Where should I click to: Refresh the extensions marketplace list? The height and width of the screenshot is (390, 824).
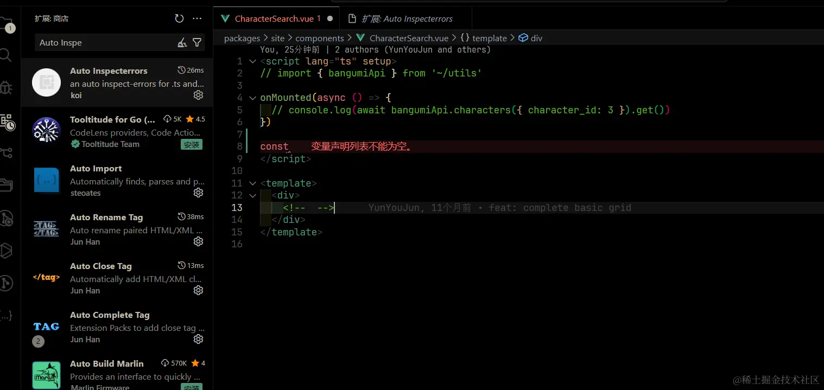pos(179,18)
